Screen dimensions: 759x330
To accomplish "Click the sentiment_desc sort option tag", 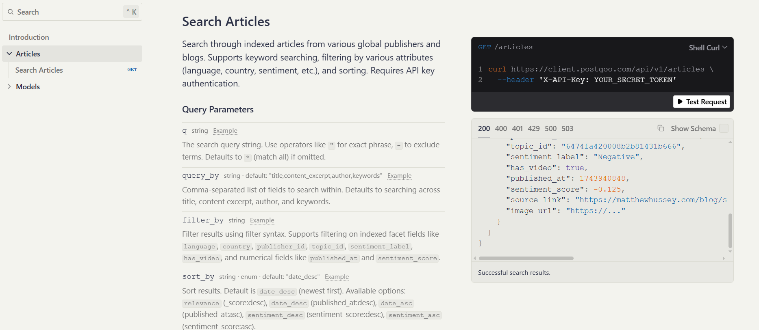I will tap(275, 315).
